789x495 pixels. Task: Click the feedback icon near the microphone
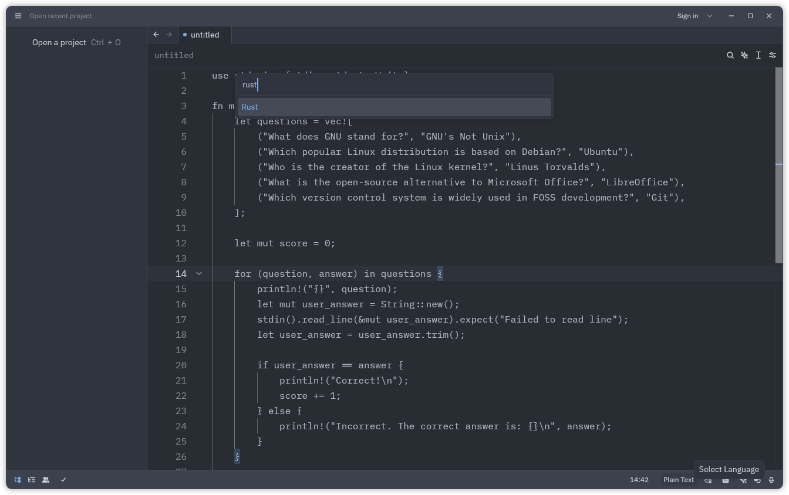pos(757,480)
